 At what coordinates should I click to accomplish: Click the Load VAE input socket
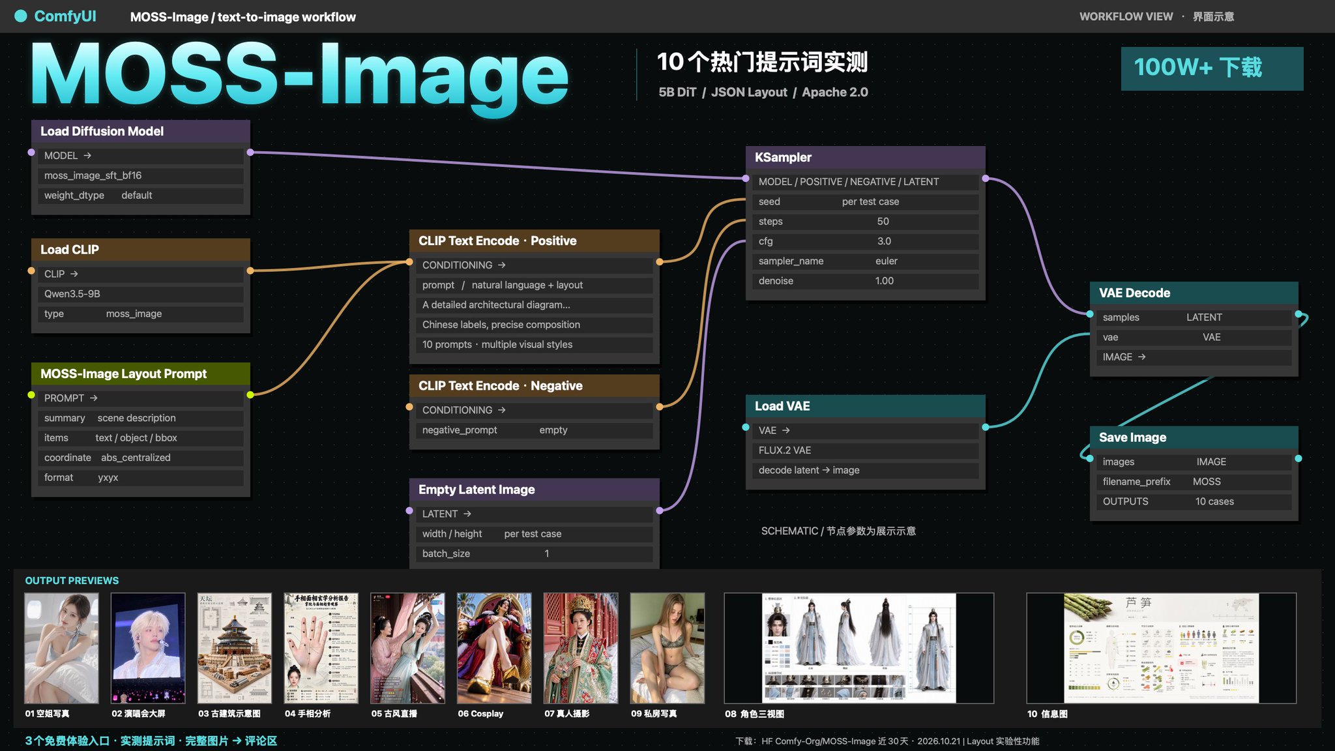746,428
